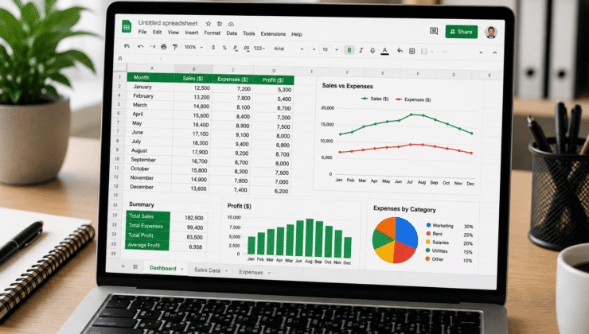Check the cloud save status icon
Image resolution: width=589 pixels, height=334 pixels.
231,24
